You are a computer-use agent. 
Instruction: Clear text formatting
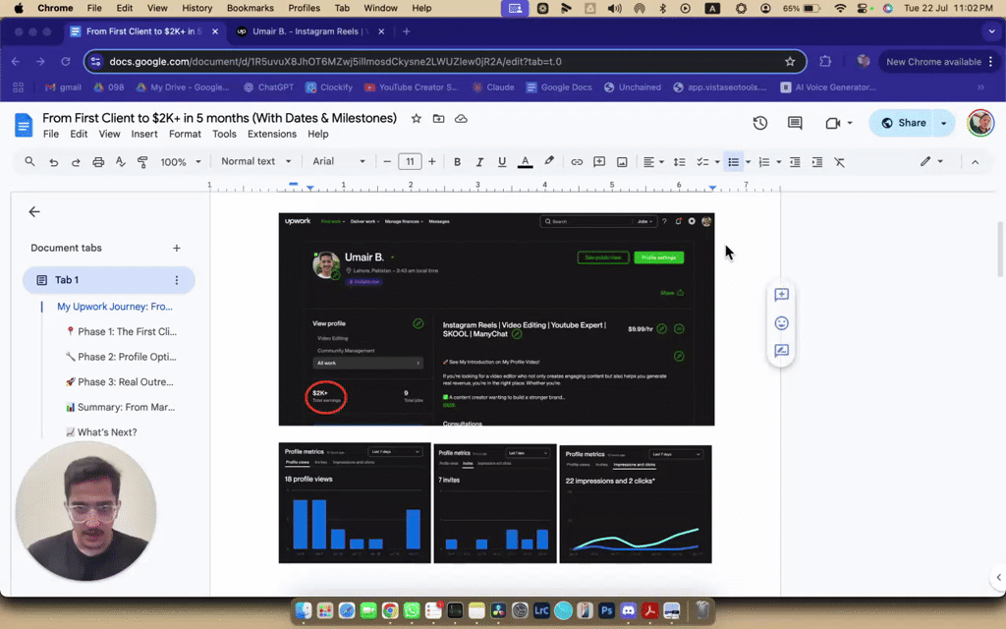tap(839, 162)
